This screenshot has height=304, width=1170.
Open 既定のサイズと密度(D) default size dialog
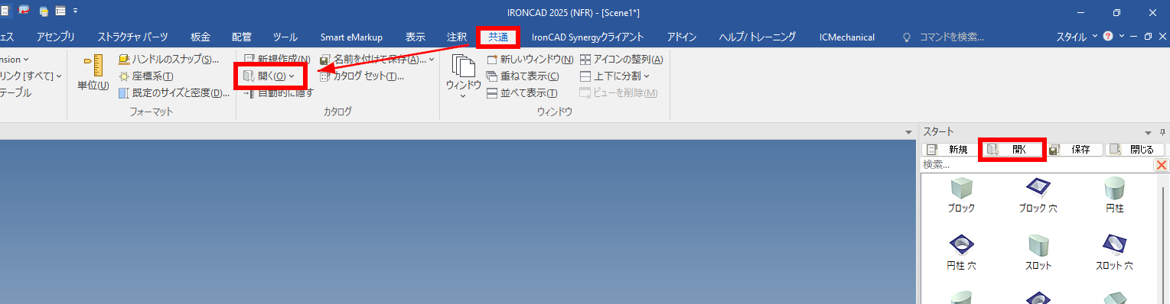[x=174, y=93]
